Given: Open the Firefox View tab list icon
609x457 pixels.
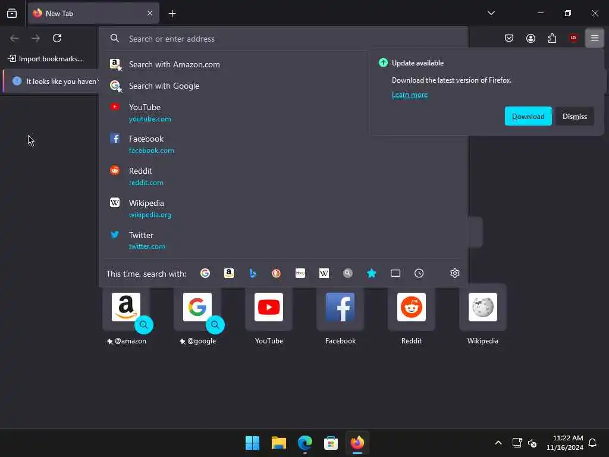Looking at the screenshot, I should click(x=12, y=14).
